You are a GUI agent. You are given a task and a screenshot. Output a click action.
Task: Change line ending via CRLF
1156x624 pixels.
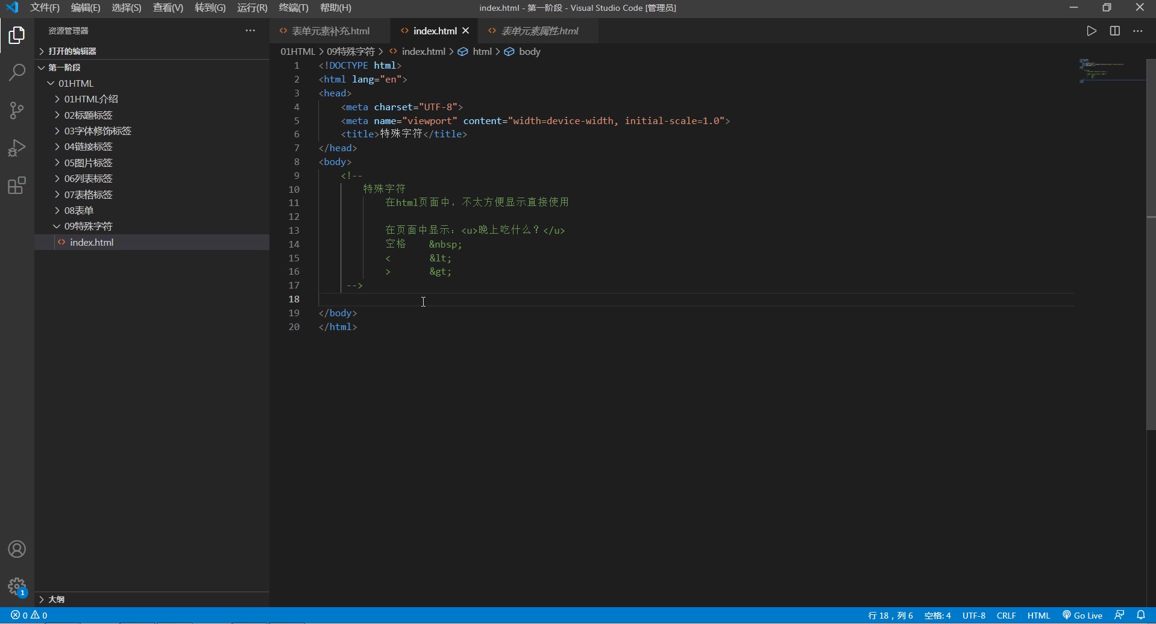[1007, 616]
